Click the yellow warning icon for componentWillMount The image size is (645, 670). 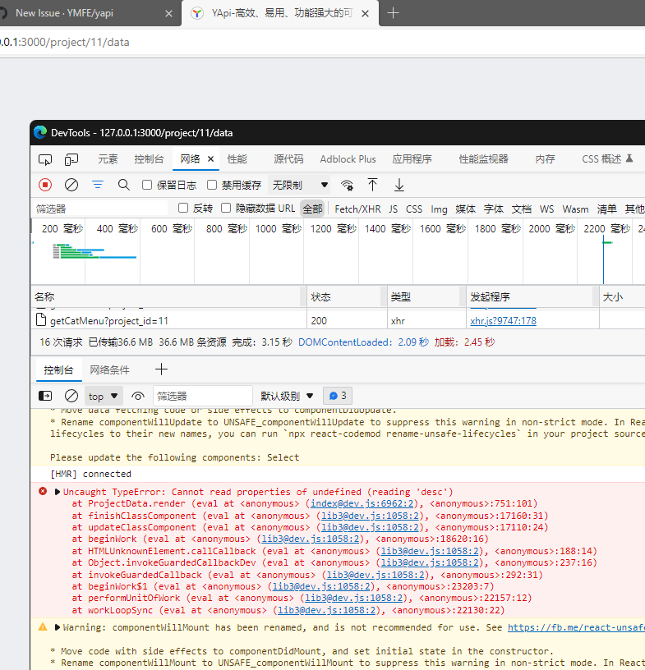click(x=43, y=626)
